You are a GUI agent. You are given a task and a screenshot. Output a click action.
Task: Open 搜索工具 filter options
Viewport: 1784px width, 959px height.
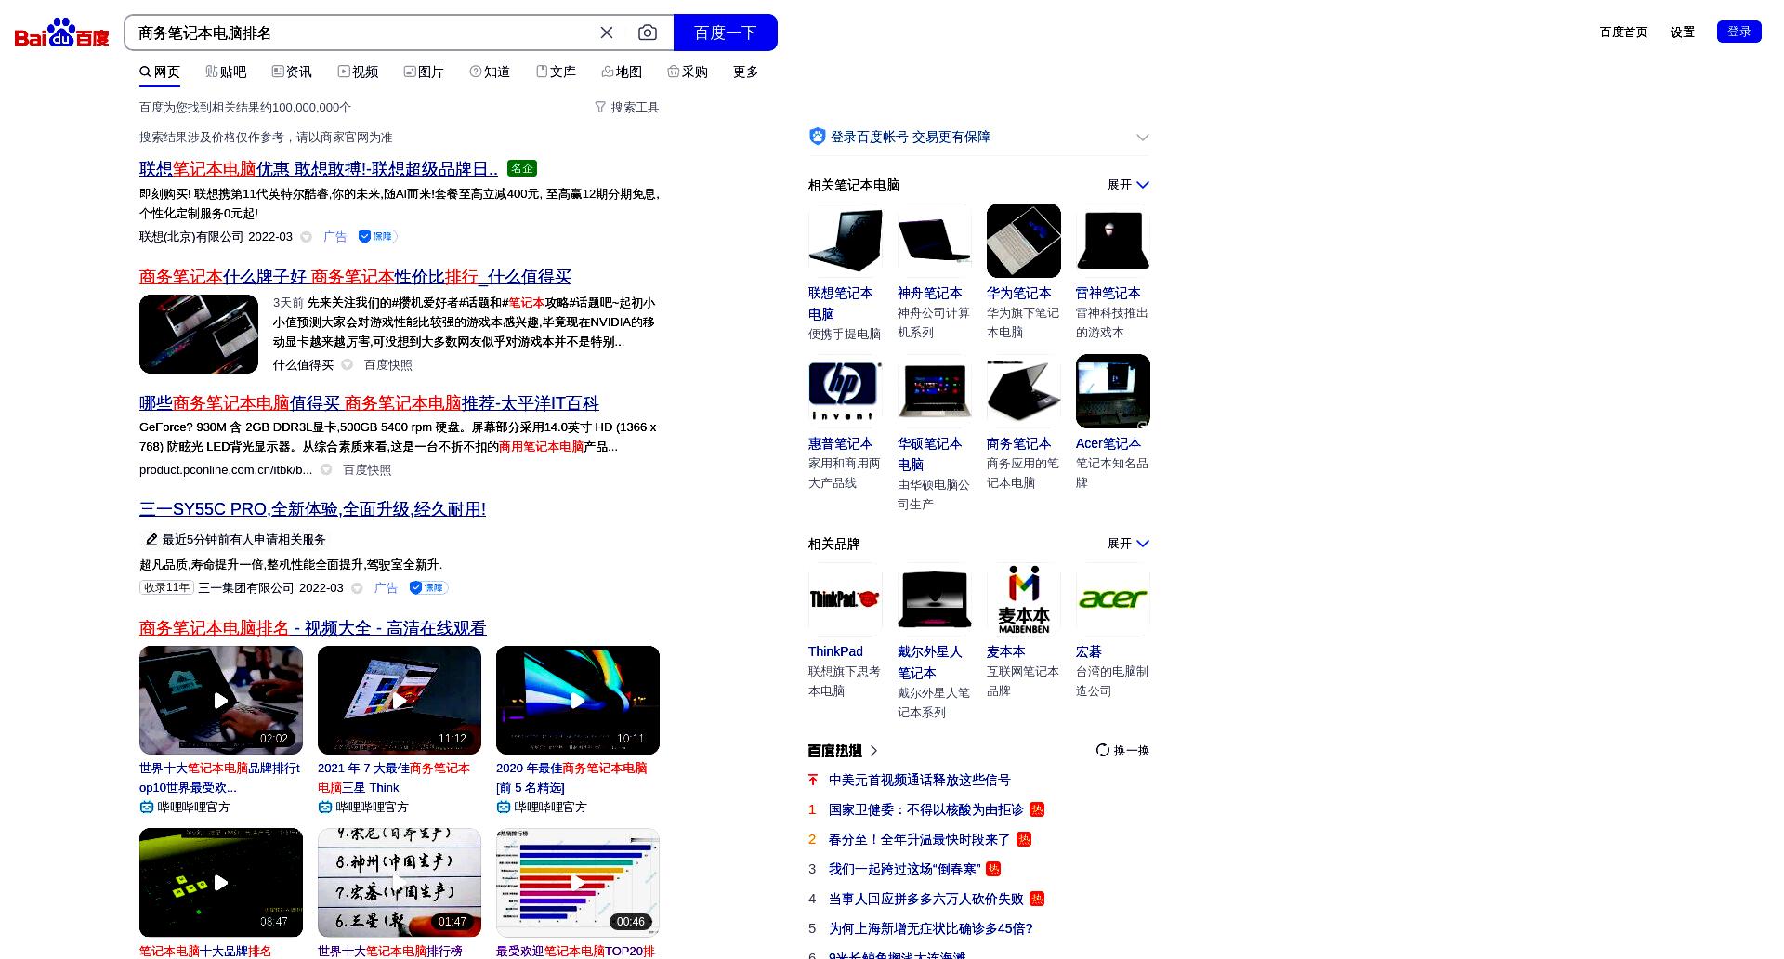627,108
